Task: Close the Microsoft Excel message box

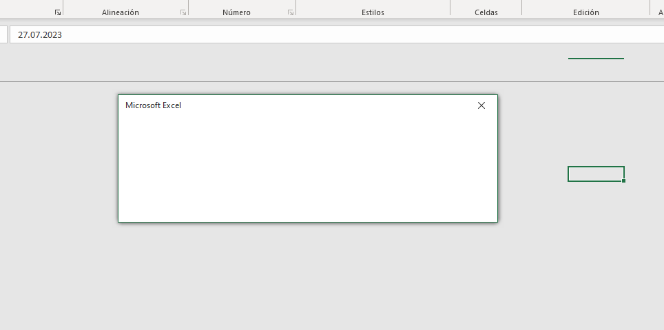Action: tap(481, 105)
